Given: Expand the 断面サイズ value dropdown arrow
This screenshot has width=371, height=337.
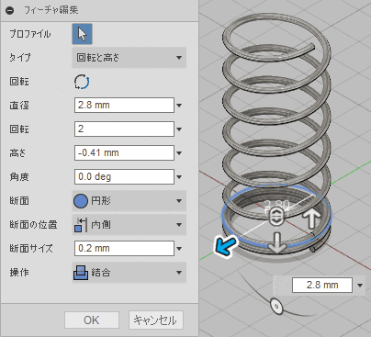Looking at the screenshot, I should click(x=179, y=249).
